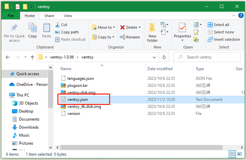Click the Forward navigation arrow
246x160 pixels.
[x=18, y=57]
